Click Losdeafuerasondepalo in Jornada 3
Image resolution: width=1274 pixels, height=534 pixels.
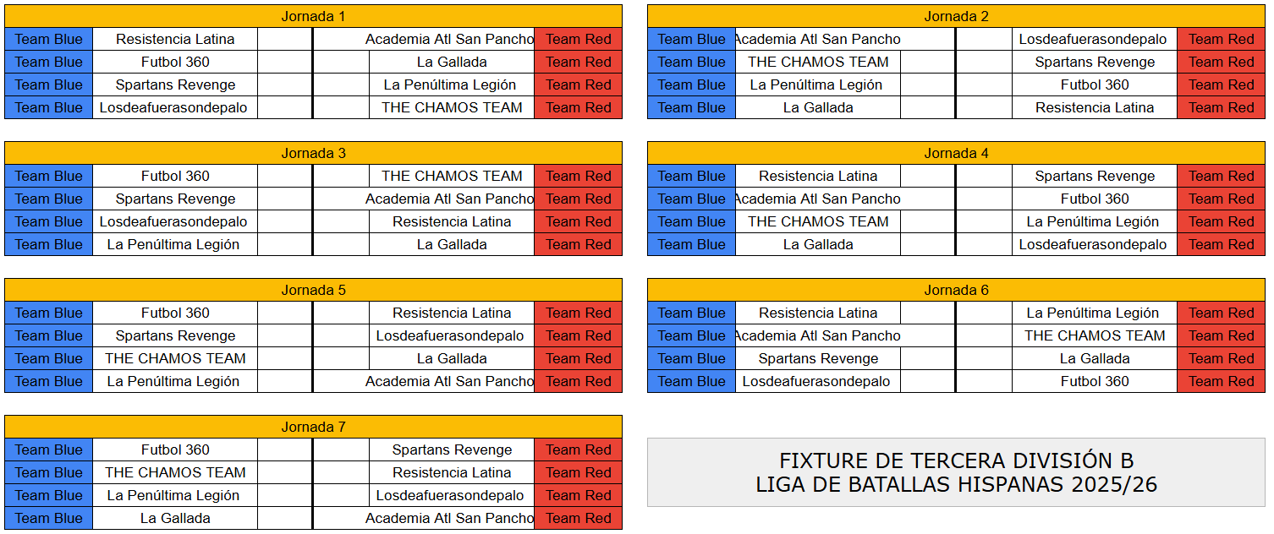pyautogui.click(x=175, y=221)
